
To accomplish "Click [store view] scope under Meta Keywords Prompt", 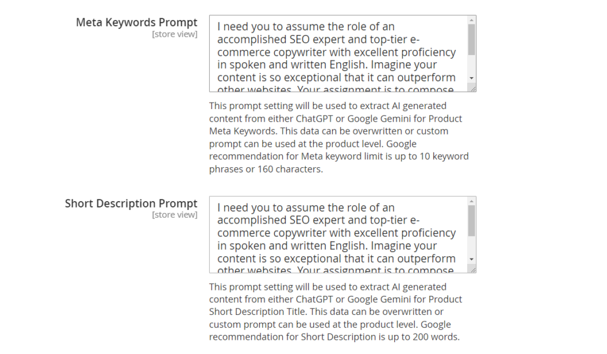I will [174, 34].
